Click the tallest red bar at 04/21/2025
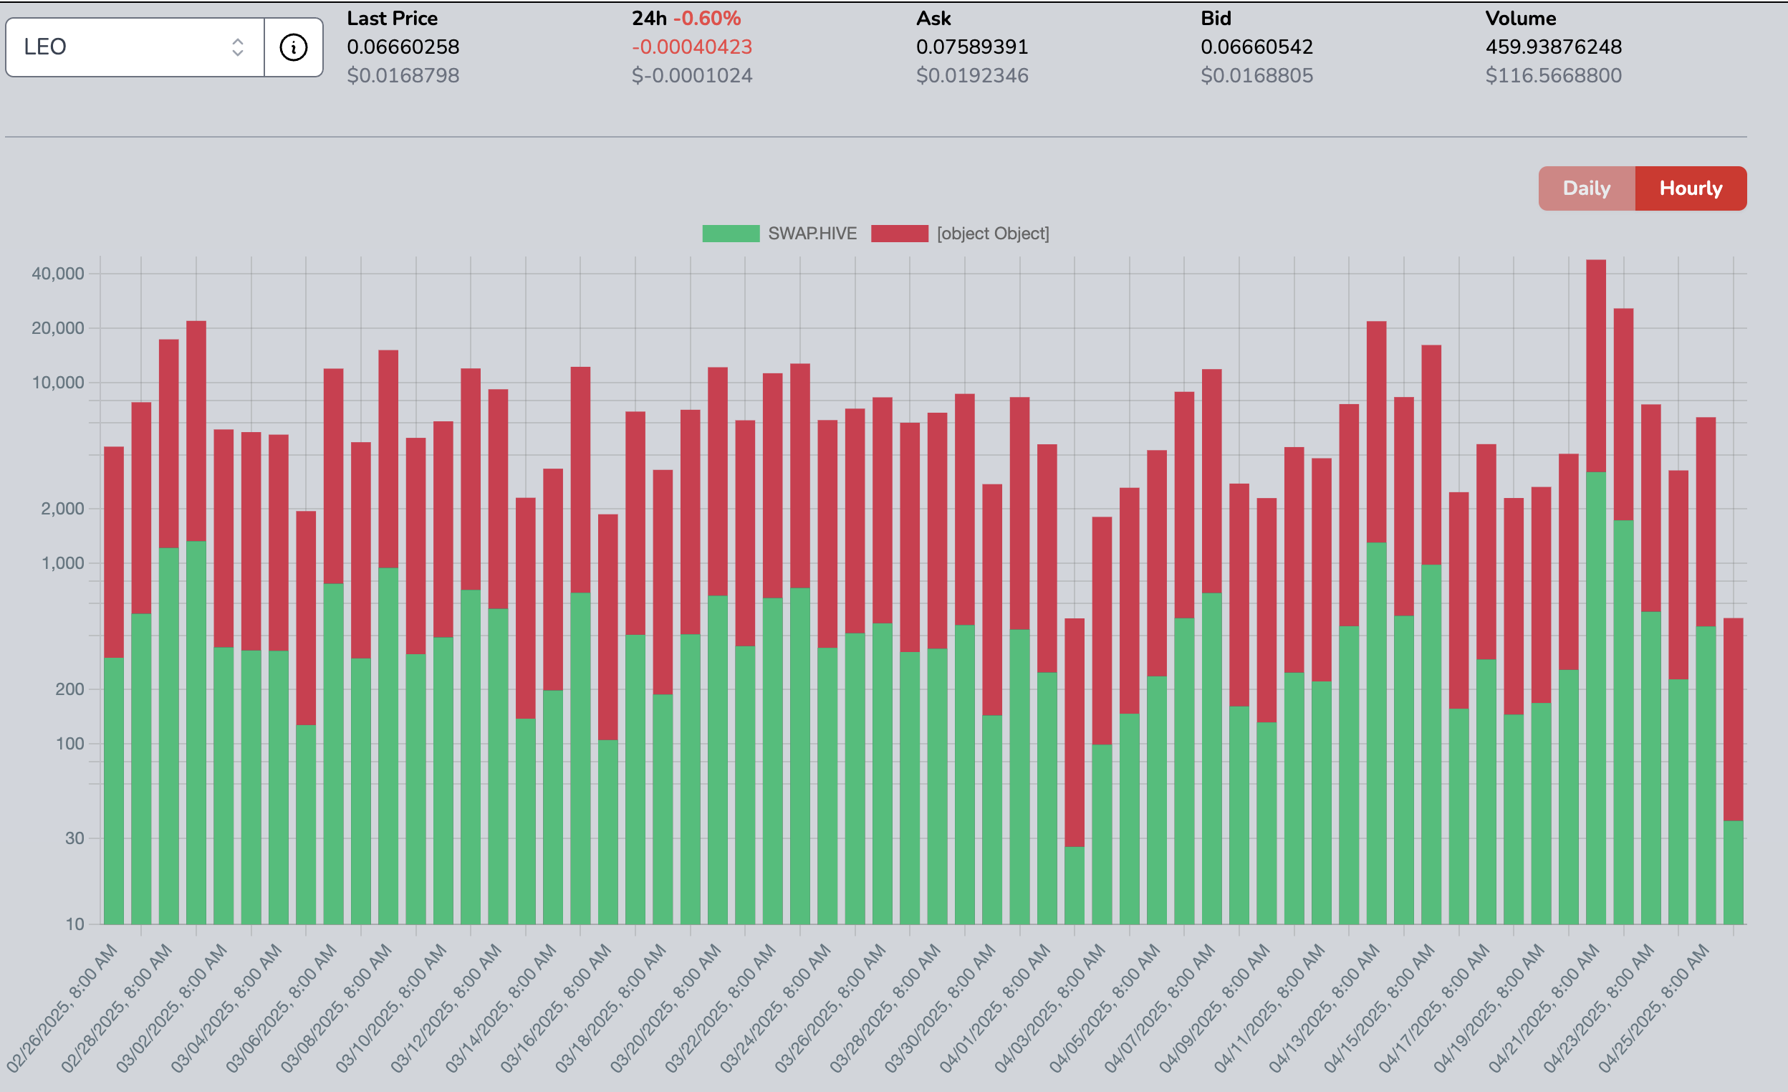The width and height of the screenshot is (1788, 1092). 1596,366
